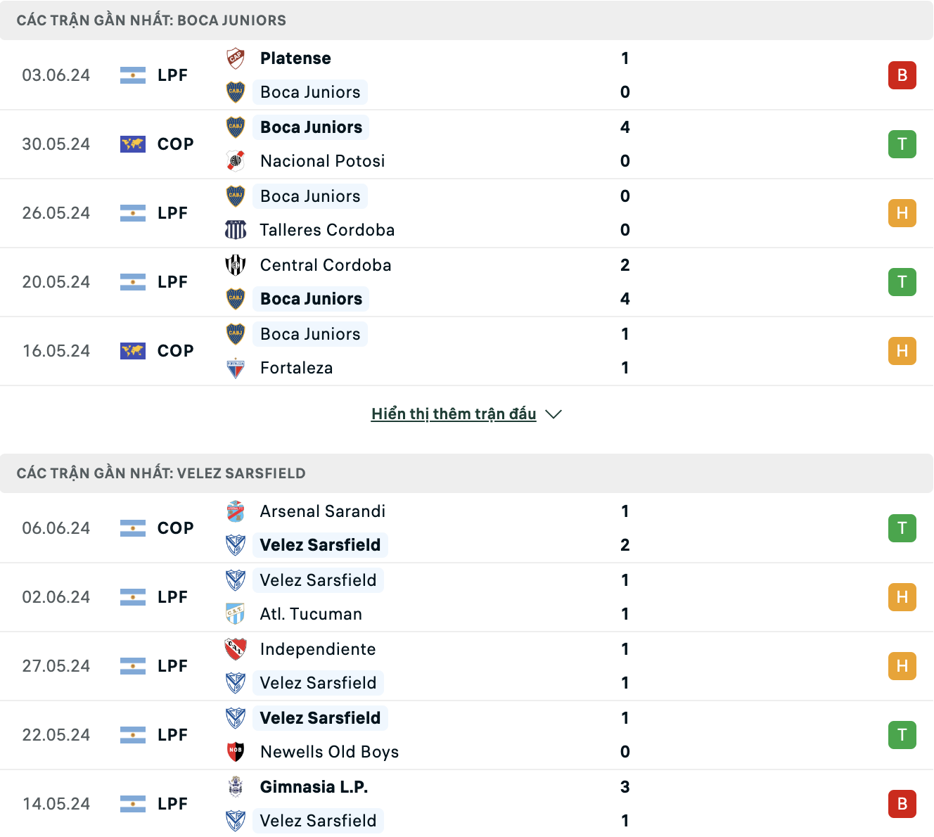Open Hiển thị thêm trận đấu link
The image size is (934, 837).
pos(454,414)
